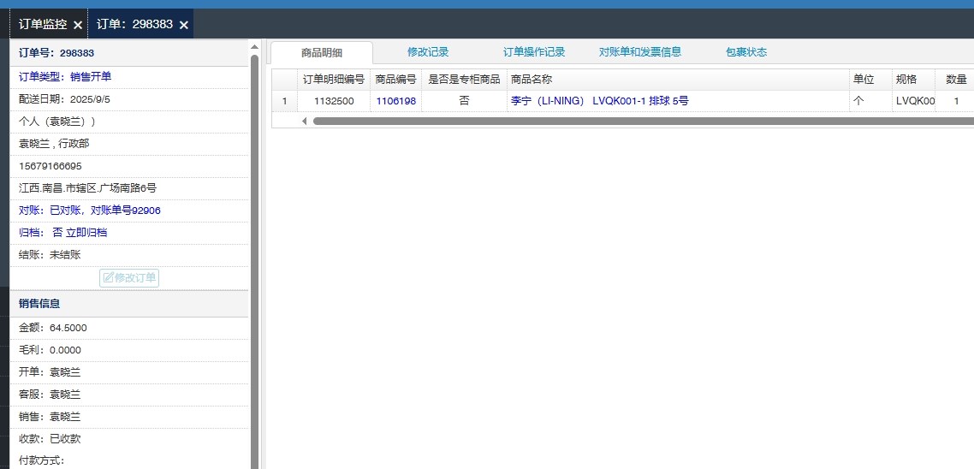Click the left panel vertical scrollbar
The image size is (974, 469).
pos(254,257)
